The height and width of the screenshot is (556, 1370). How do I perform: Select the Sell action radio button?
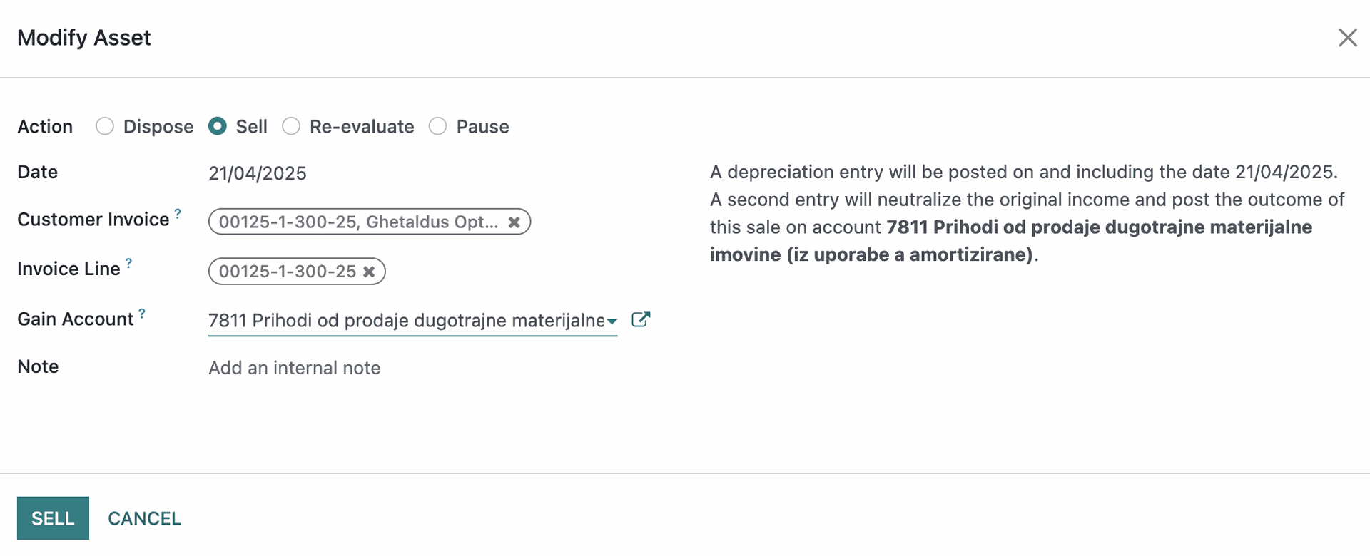point(218,127)
